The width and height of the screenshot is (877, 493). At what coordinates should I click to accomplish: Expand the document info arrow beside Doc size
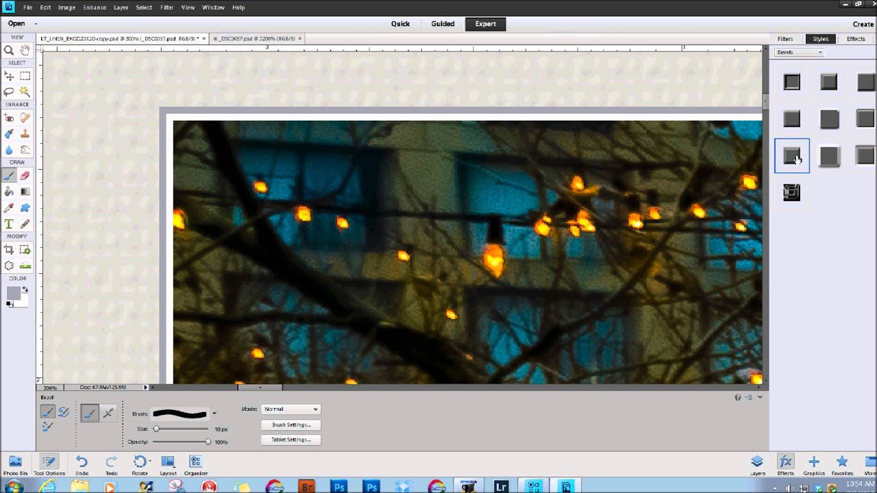(x=145, y=388)
